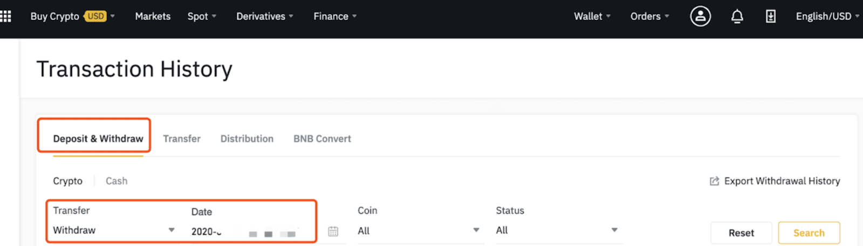
Task: Open notifications bell icon
Action: pyautogui.click(x=737, y=17)
